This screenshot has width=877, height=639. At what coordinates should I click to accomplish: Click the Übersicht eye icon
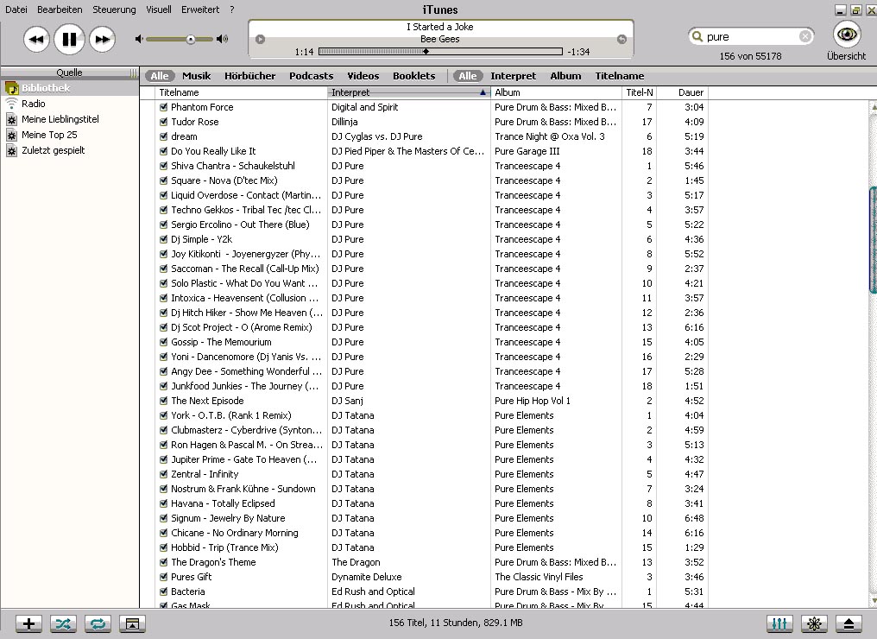coord(847,35)
